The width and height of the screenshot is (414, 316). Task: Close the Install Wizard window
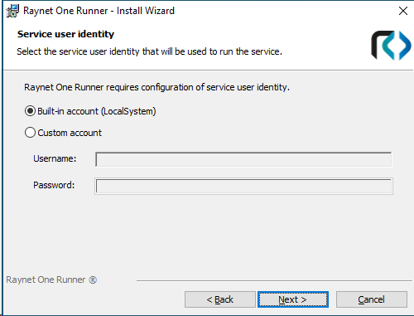tap(403, 11)
